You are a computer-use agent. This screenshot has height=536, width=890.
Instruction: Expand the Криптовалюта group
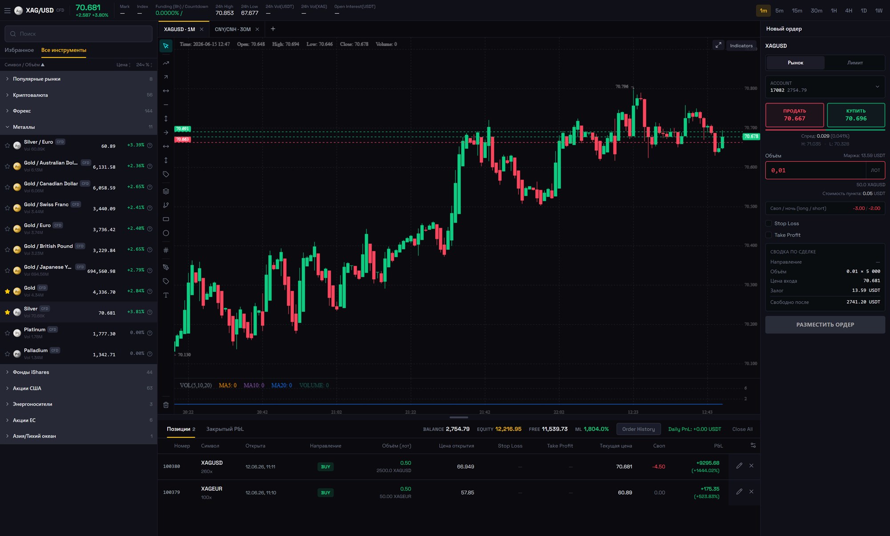[79, 95]
